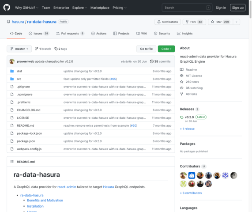Image resolution: width=252 pixels, height=212 pixels.
Task: Open the .prettierrc file
Action: [x=24, y=102]
